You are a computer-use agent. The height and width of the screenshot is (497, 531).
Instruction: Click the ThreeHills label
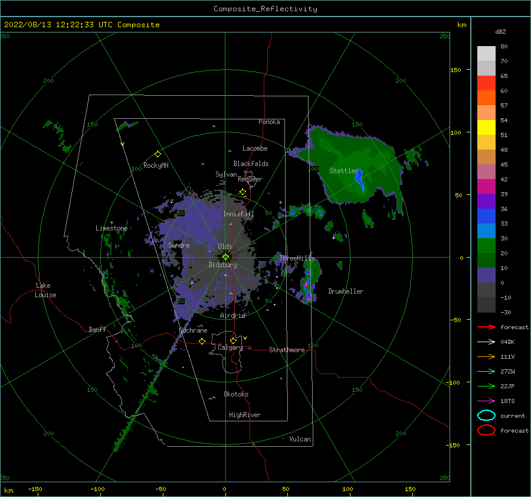pos(297,258)
